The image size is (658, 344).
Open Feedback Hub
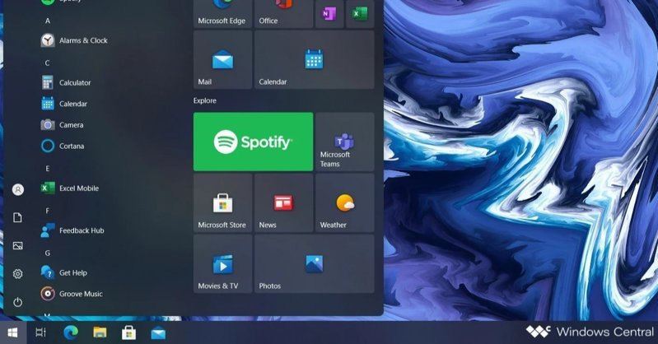[x=72, y=230]
